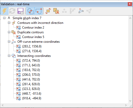Toggle the open contour check icon

(38, 11)
